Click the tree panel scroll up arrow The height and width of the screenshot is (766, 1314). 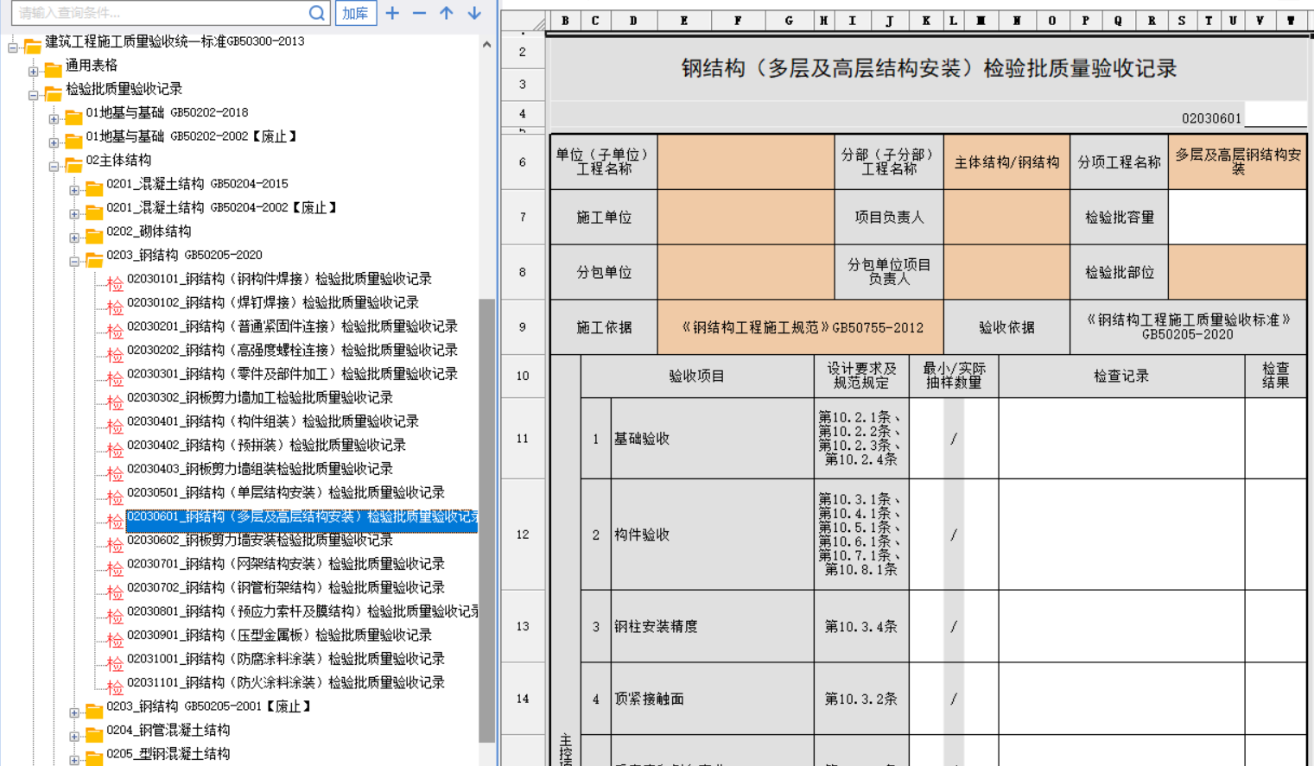pyautogui.click(x=486, y=45)
